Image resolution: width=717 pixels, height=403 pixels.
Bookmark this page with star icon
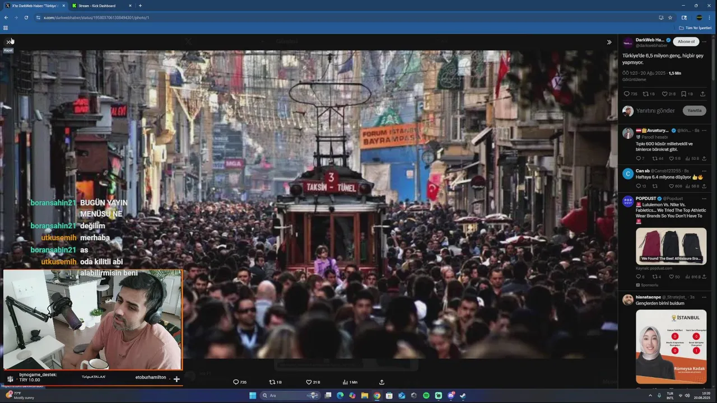click(x=670, y=17)
